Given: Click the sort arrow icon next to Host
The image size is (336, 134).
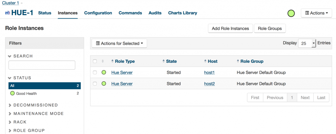Looking at the screenshot, I should click(205, 61).
